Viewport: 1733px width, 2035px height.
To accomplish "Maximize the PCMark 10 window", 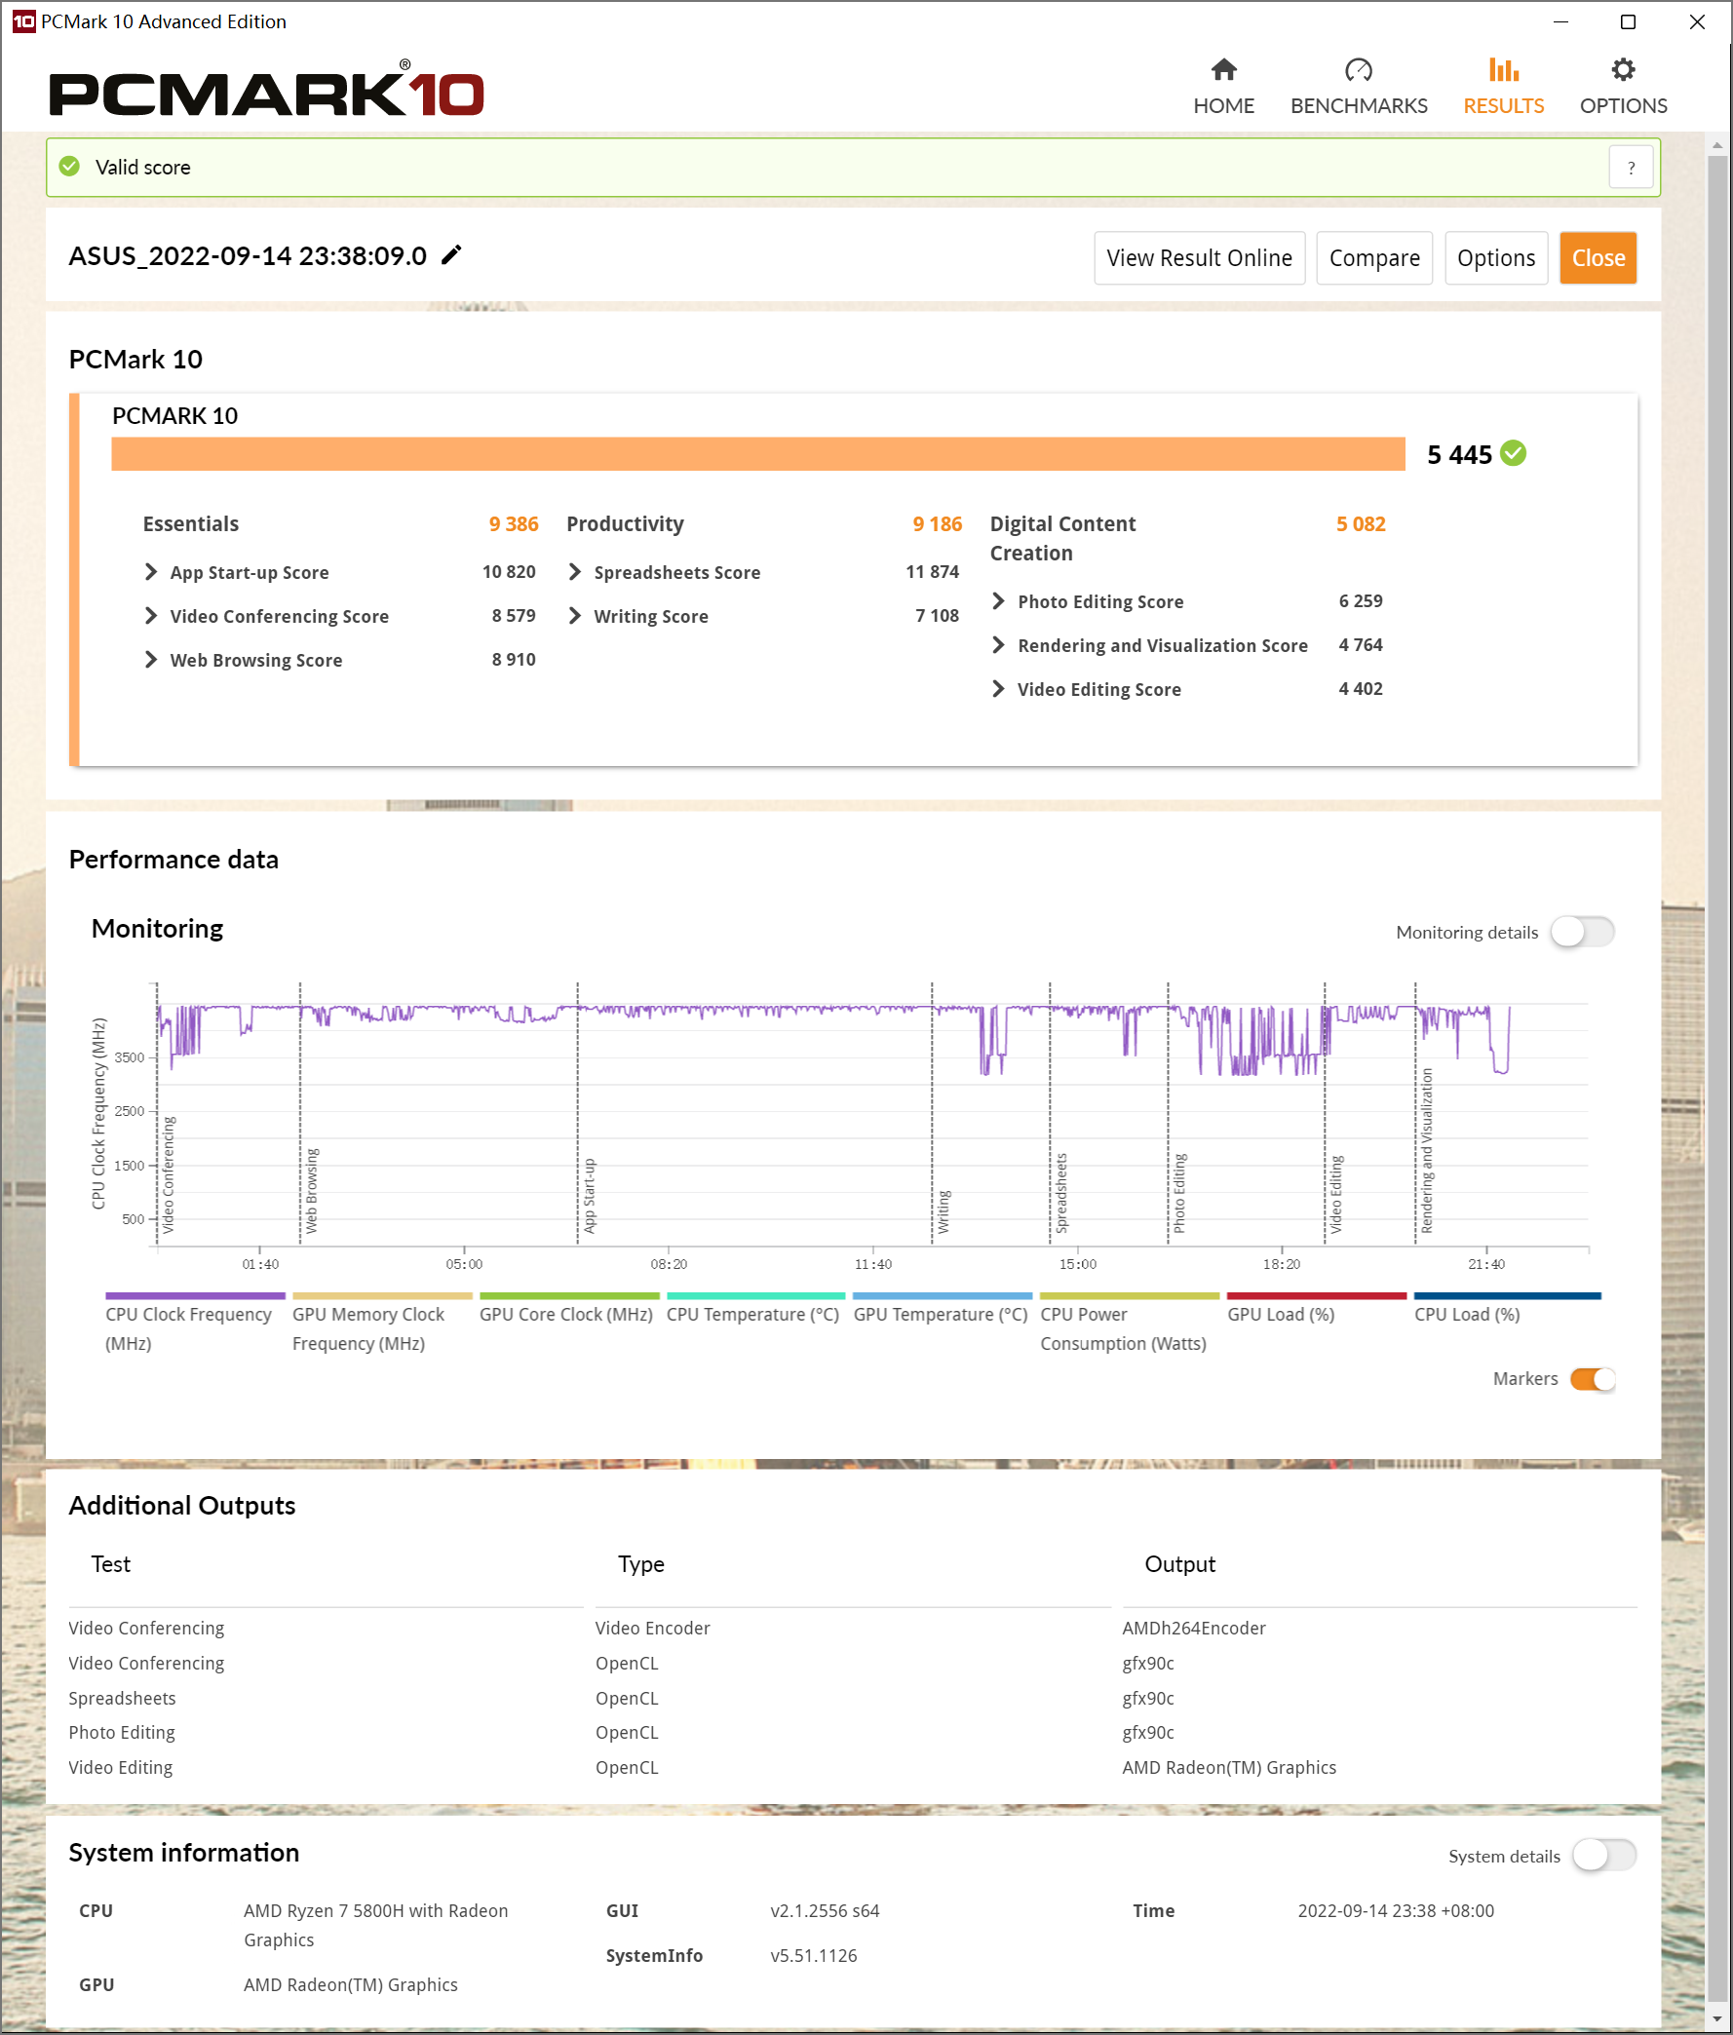I will [x=1628, y=21].
